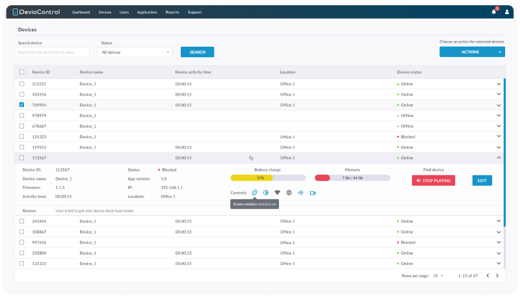Image resolution: width=520 pixels, height=298 pixels.
Task: Expand row 121323 details chevron
Action: click(499, 136)
